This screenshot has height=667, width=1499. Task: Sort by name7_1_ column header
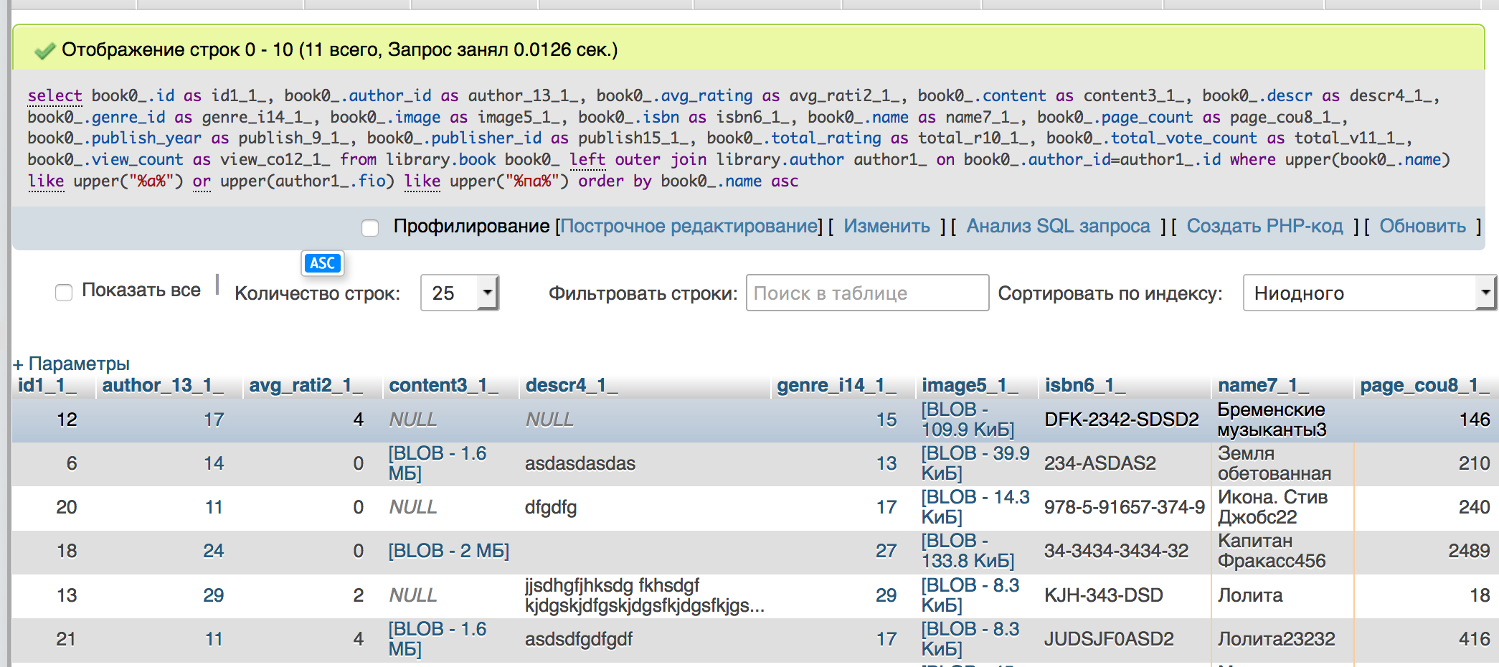click(1263, 385)
